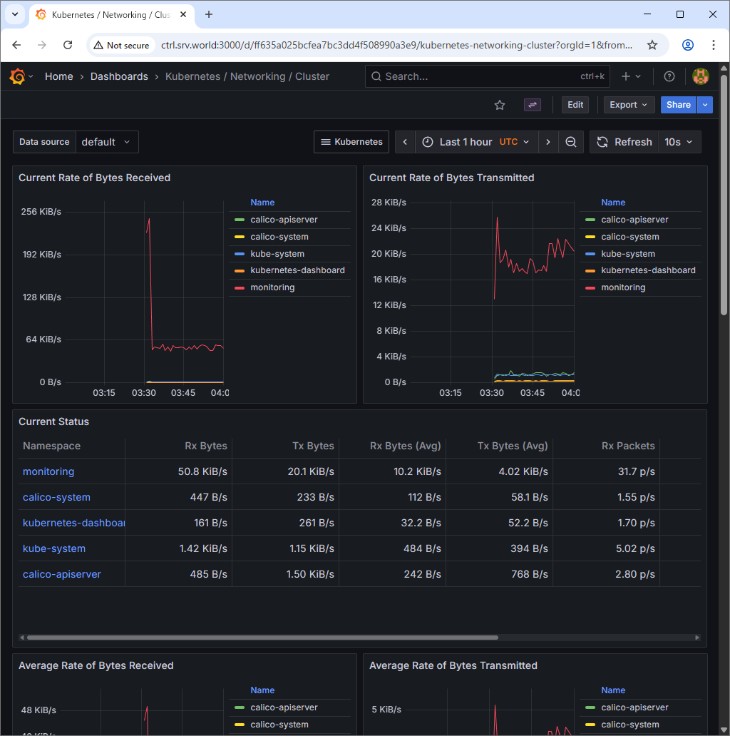
Task: Open the user avatar profile menu
Action: pos(700,76)
